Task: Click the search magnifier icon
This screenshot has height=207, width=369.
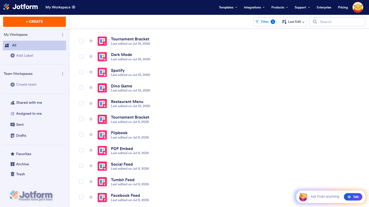Action: tap(315, 22)
